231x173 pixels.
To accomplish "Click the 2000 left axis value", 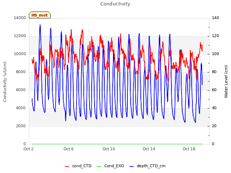I will (21, 126).
